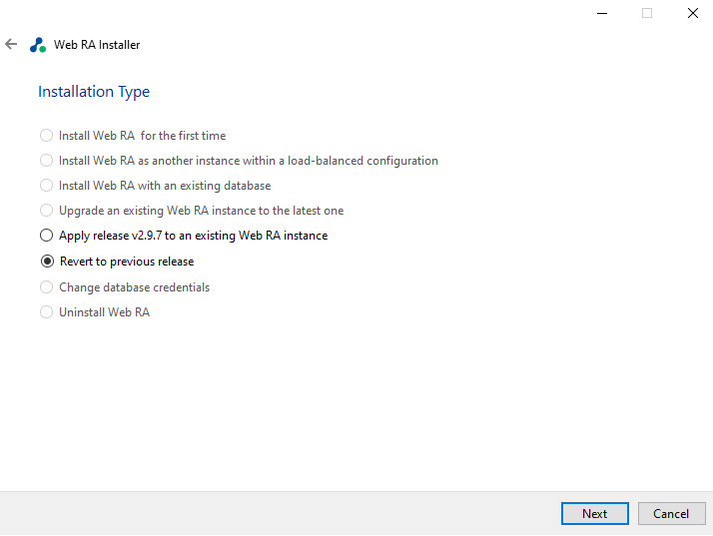The width and height of the screenshot is (713, 536).
Task: Click the Installation Type heading
Action: 94,92
